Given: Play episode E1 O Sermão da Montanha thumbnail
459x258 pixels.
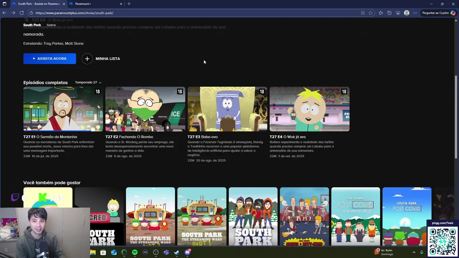Looking at the screenshot, I should 63,109.
